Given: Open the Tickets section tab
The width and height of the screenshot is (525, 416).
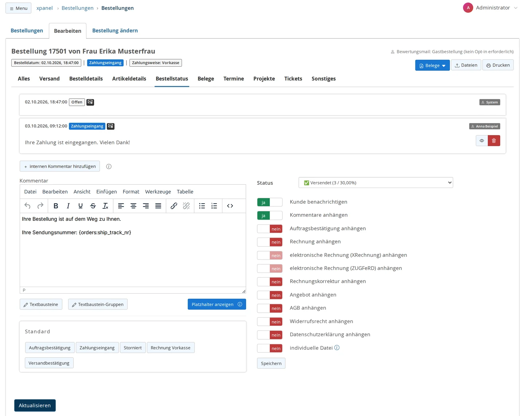Looking at the screenshot, I should [293, 79].
